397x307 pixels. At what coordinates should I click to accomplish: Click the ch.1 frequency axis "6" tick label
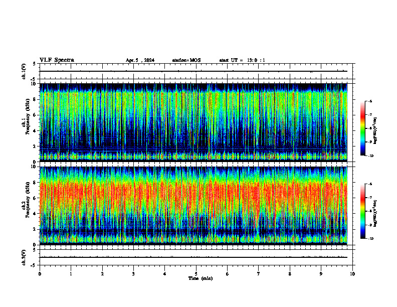(x=35, y=115)
